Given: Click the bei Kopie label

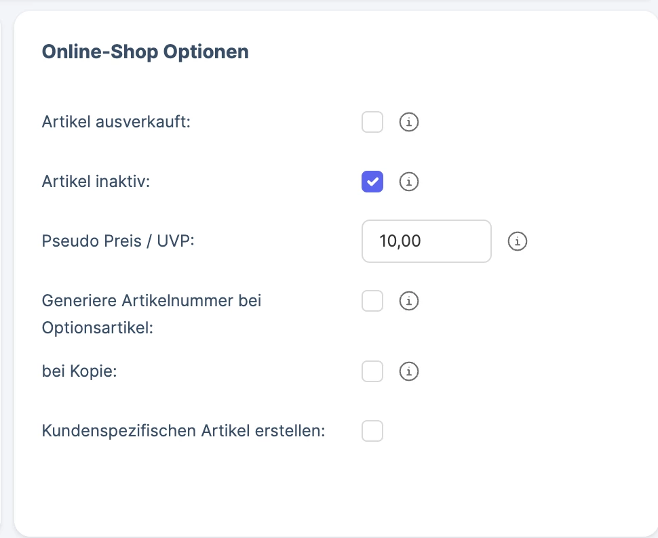Looking at the screenshot, I should point(79,371).
